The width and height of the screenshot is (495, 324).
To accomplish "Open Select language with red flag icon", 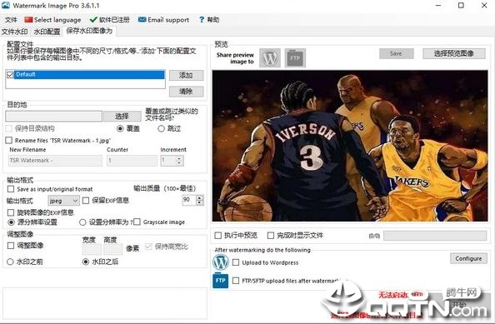I will [52, 20].
